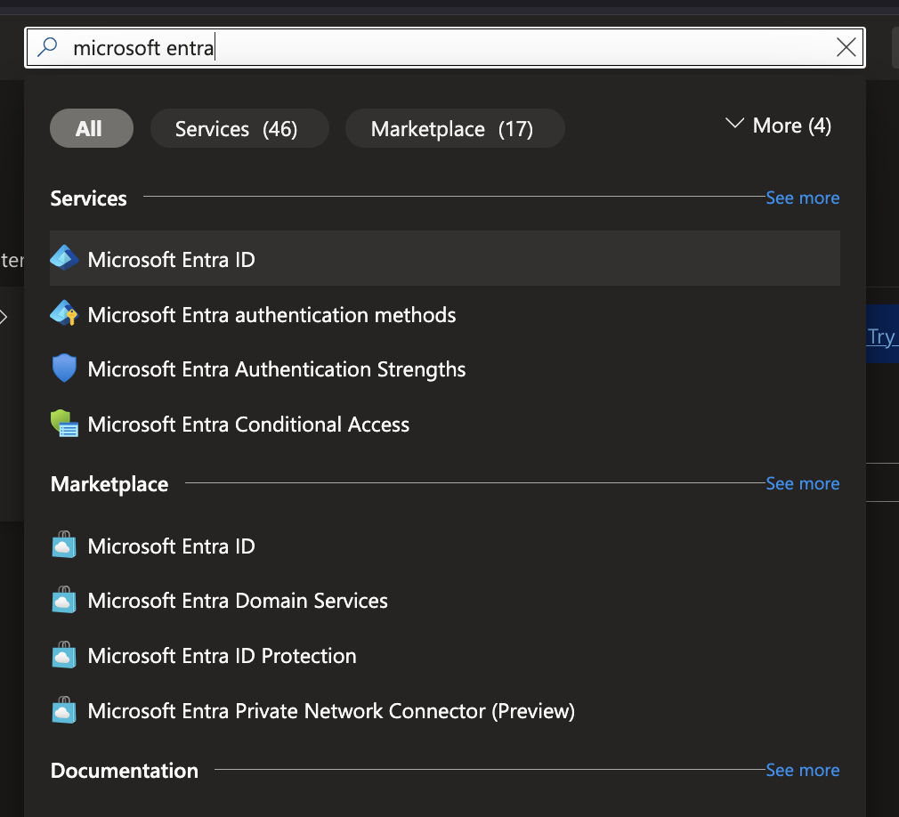Click See more beside Documentation
Screen dimensions: 899x817
[802, 770]
